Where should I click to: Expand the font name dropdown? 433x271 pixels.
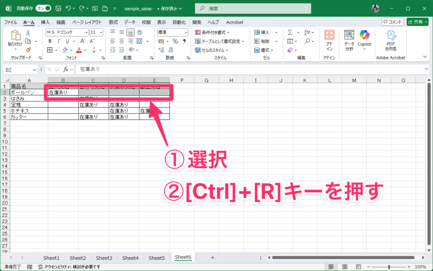tap(86, 32)
